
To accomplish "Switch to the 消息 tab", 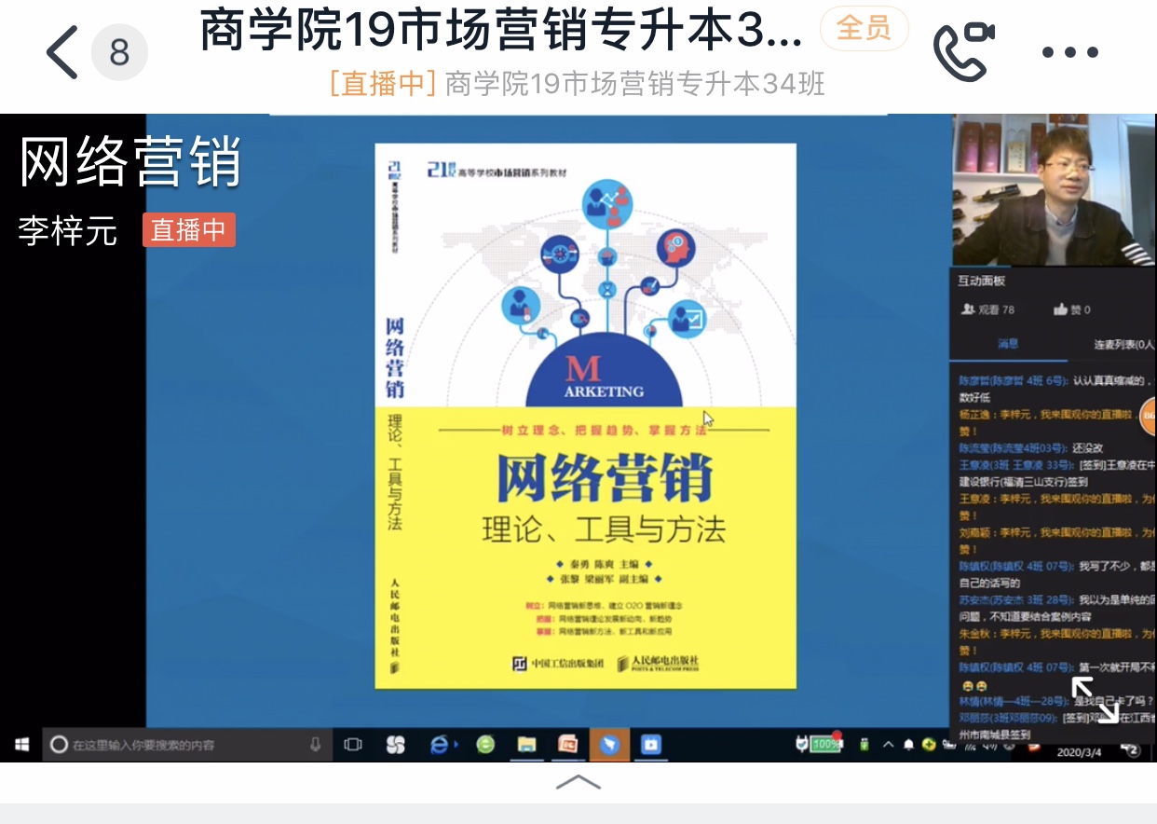I will [x=1008, y=344].
